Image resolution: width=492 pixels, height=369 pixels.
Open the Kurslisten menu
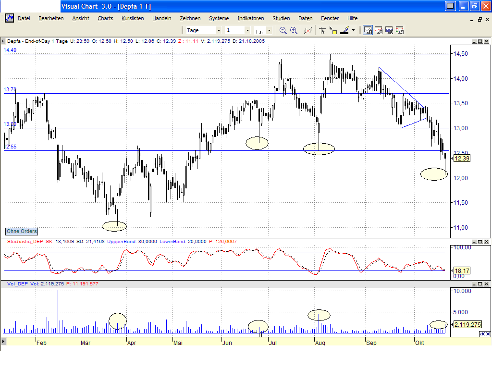133,18
